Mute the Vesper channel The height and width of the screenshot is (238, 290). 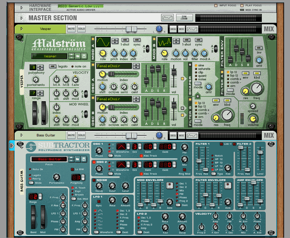71,29
